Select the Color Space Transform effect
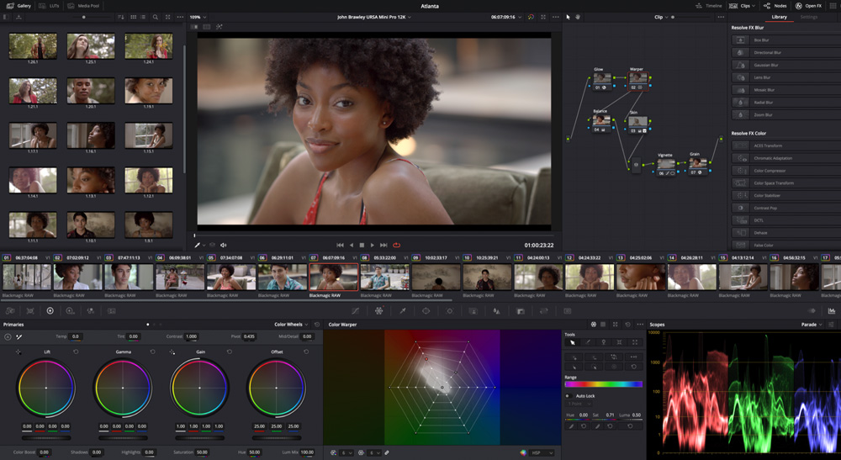This screenshot has height=460, width=841. tap(785, 182)
